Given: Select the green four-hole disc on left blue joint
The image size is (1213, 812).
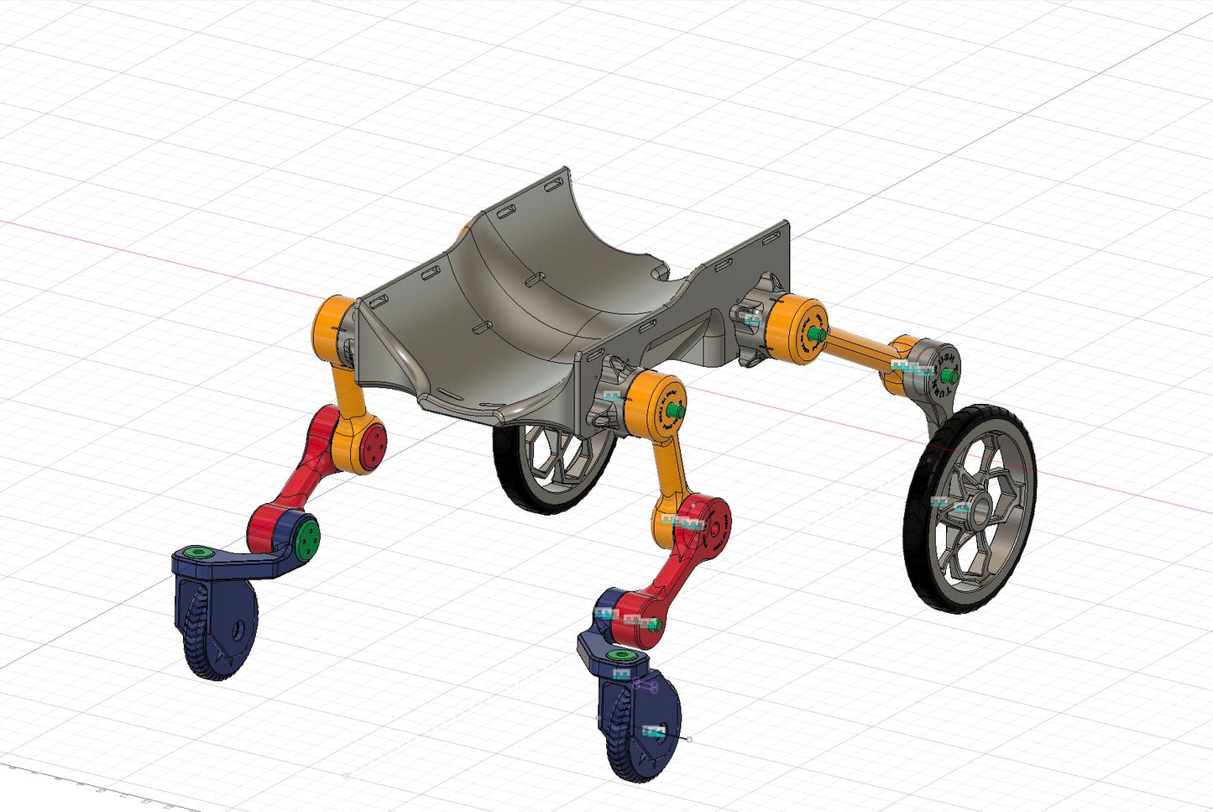Looking at the screenshot, I should (308, 537).
